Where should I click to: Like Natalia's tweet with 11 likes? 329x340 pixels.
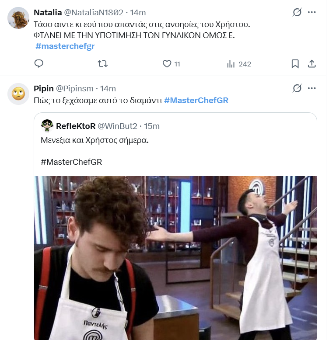click(x=167, y=64)
